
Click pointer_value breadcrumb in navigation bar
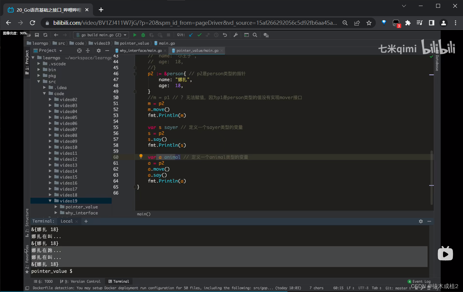pyautogui.click(x=132, y=43)
